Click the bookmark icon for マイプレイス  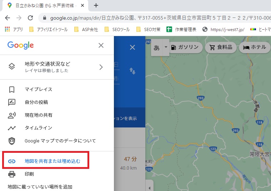[12, 90]
